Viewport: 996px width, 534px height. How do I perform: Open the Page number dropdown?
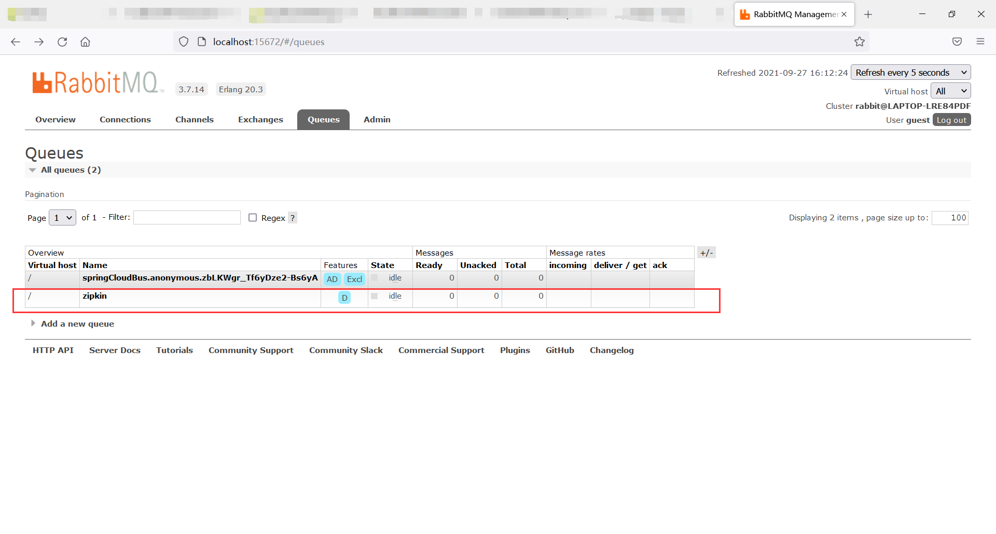(62, 218)
